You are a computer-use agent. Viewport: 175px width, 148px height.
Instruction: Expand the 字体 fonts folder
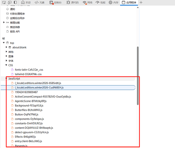(x=7, y=61)
